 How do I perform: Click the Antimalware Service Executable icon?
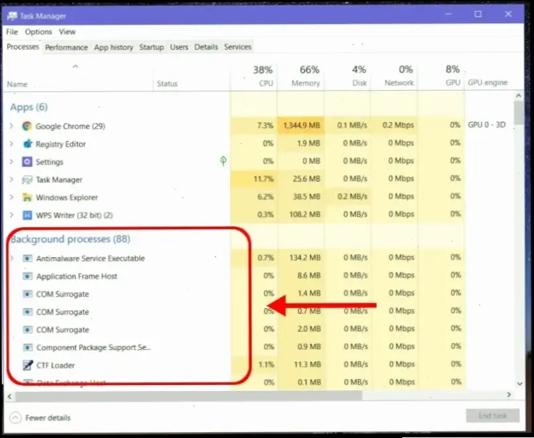27,258
